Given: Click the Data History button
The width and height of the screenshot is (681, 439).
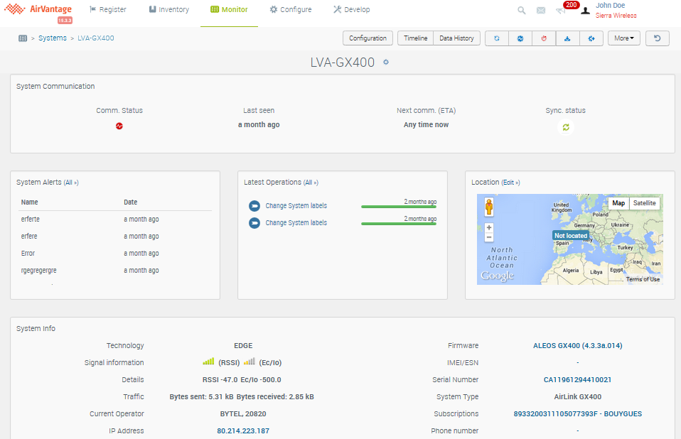Looking at the screenshot, I should (x=456, y=38).
